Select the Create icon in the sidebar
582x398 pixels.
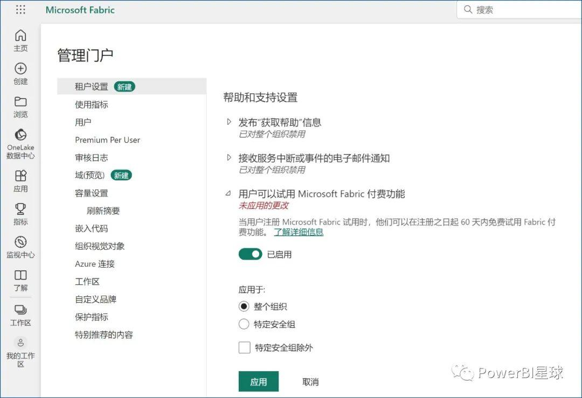[20, 73]
